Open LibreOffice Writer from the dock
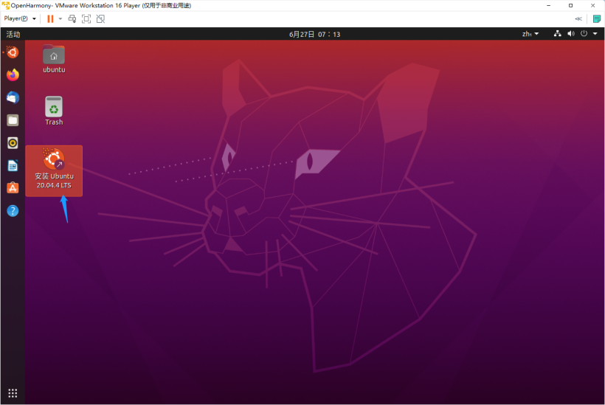The height and width of the screenshot is (405, 605). [x=13, y=166]
